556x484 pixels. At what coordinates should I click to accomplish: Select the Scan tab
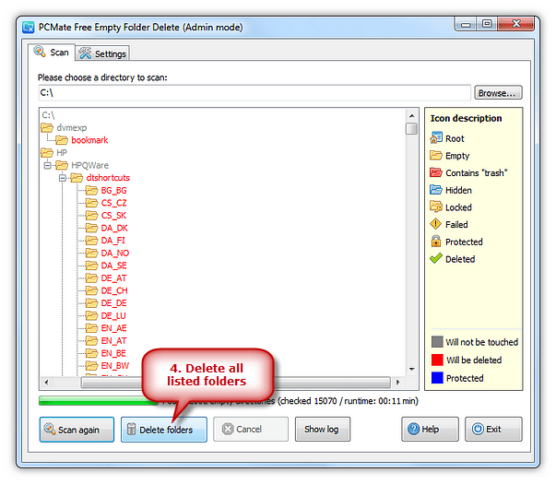(x=52, y=53)
